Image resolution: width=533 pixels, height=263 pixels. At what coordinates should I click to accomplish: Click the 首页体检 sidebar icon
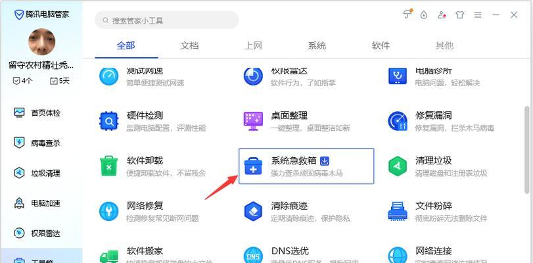point(19,112)
